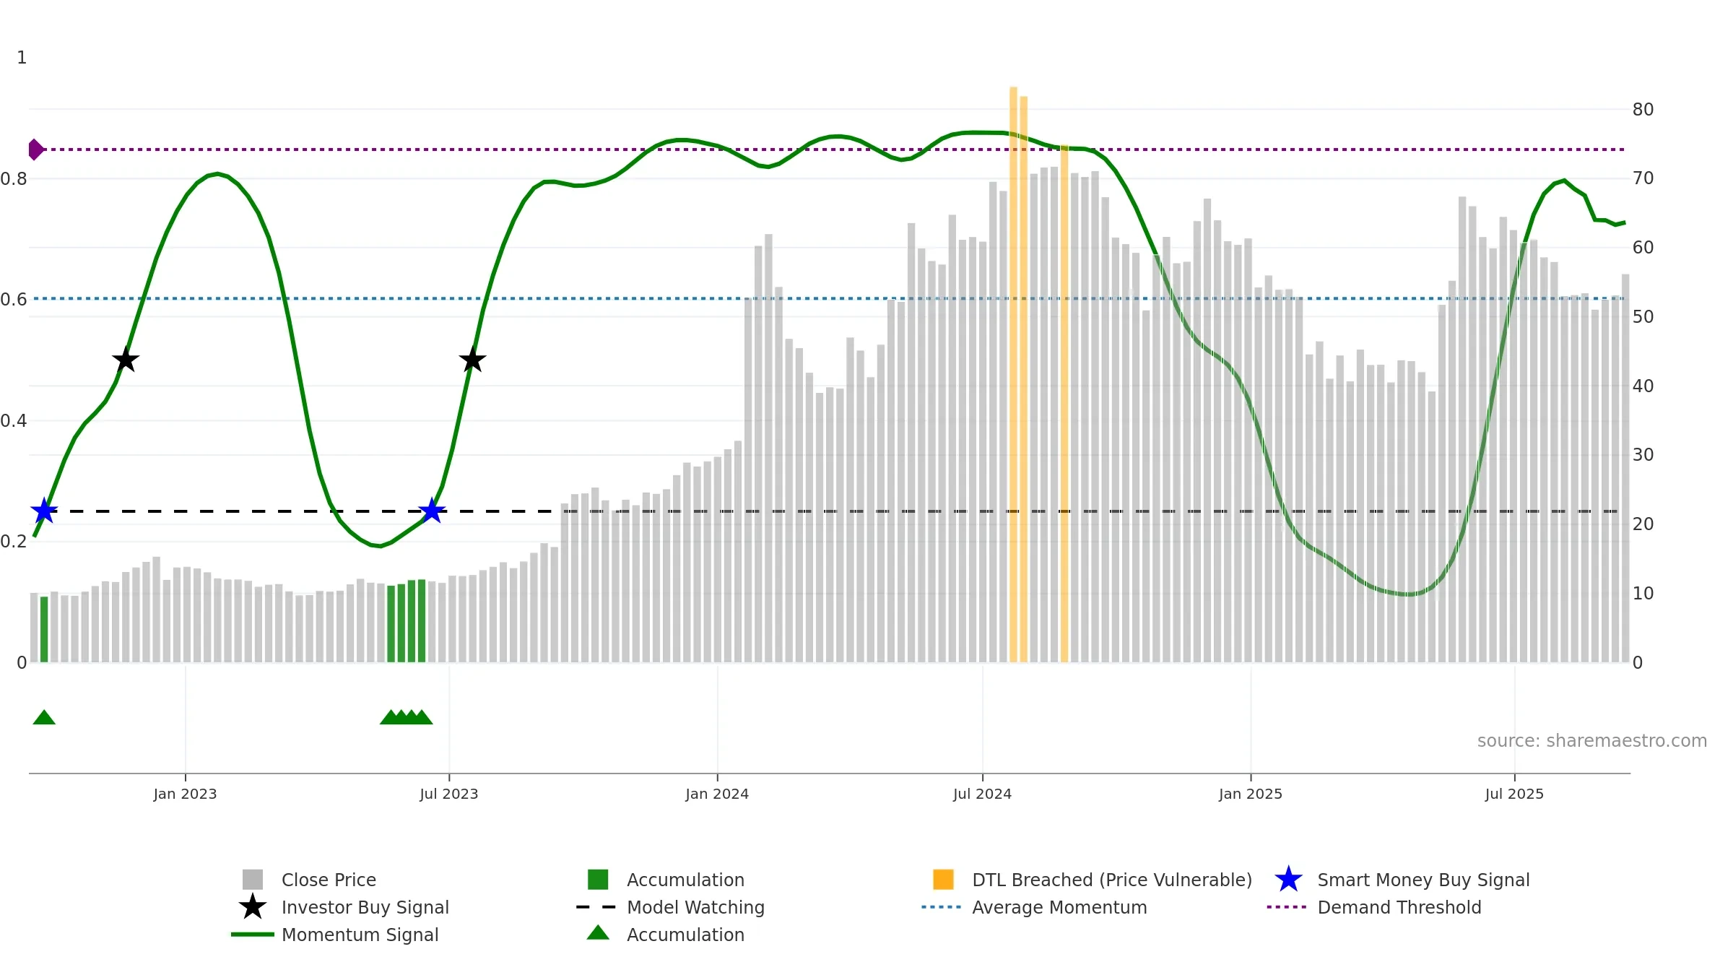Click the sharemaestro.com source text
The width and height of the screenshot is (1733, 975).
pyautogui.click(x=1591, y=741)
